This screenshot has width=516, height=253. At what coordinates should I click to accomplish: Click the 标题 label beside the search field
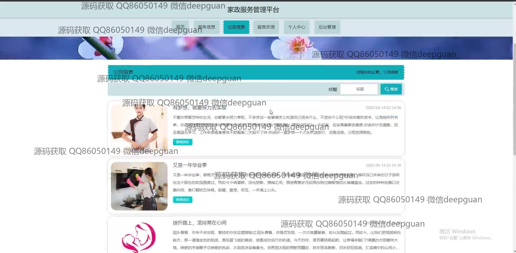333,89
